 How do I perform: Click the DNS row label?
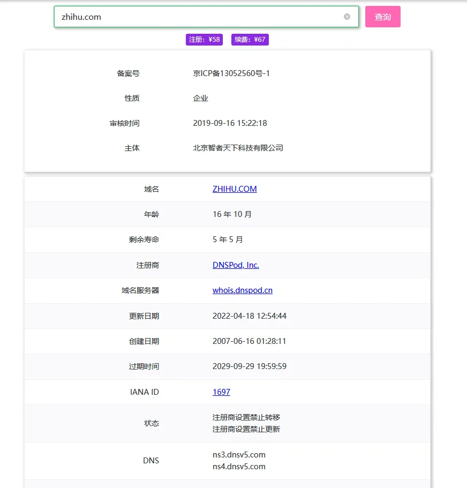tap(151, 461)
